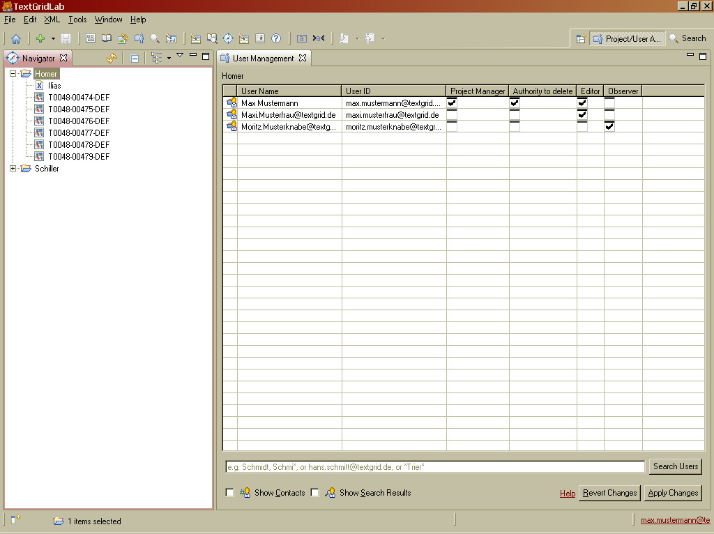The image size is (714, 534).
Task: Click the magnifier search icon in the toolbar
Action: (155, 39)
